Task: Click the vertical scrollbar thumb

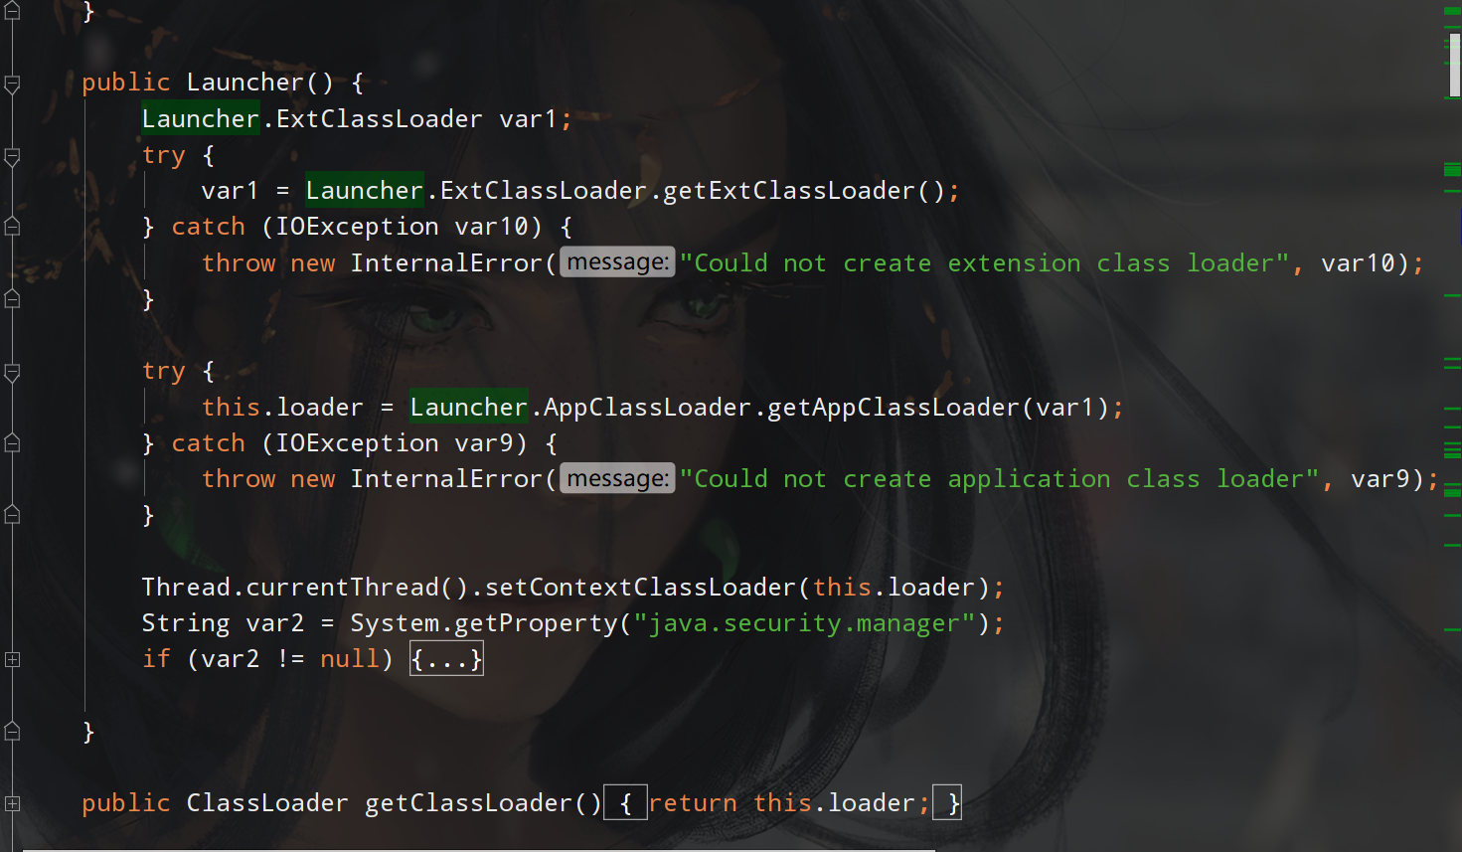Action: (1455, 66)
